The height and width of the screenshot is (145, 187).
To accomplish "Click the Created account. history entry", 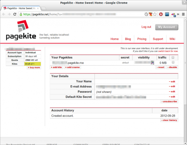I will [x=63, y=116].
